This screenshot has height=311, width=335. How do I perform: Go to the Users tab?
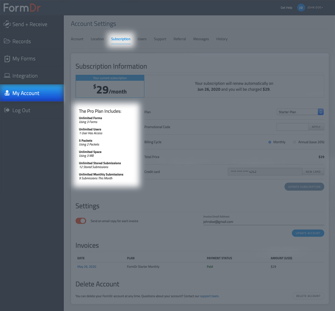click(142, 39)
